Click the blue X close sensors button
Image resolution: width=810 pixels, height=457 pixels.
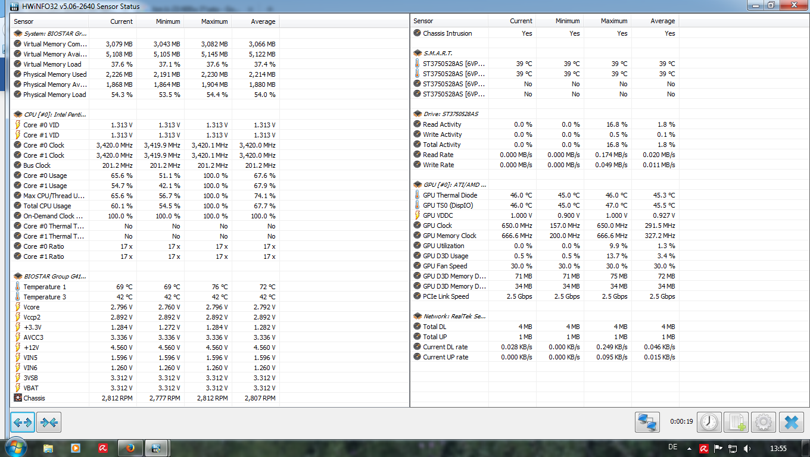(x=791, y=422)
